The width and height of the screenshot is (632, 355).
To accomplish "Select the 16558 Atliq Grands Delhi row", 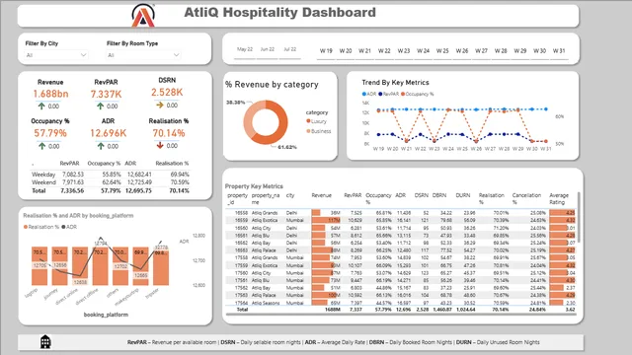I will [x=401, y=213].
